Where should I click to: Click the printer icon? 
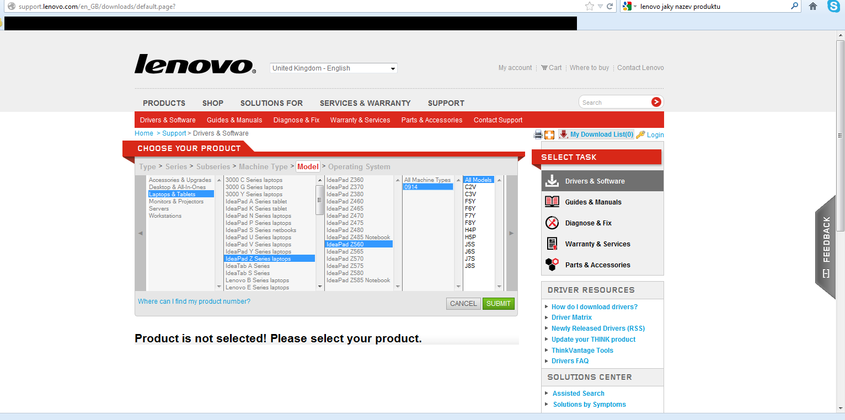[538, 134]
